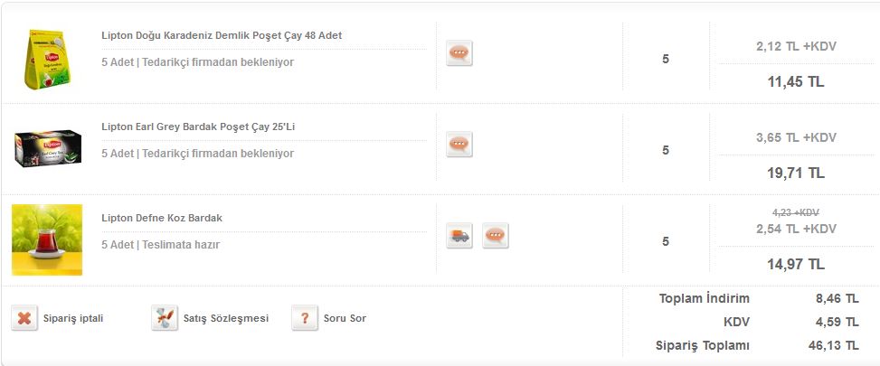Click the struck-through 4,23 +KDV price
The width and height of the screenshot is (880, 366).
pos(795,212)
